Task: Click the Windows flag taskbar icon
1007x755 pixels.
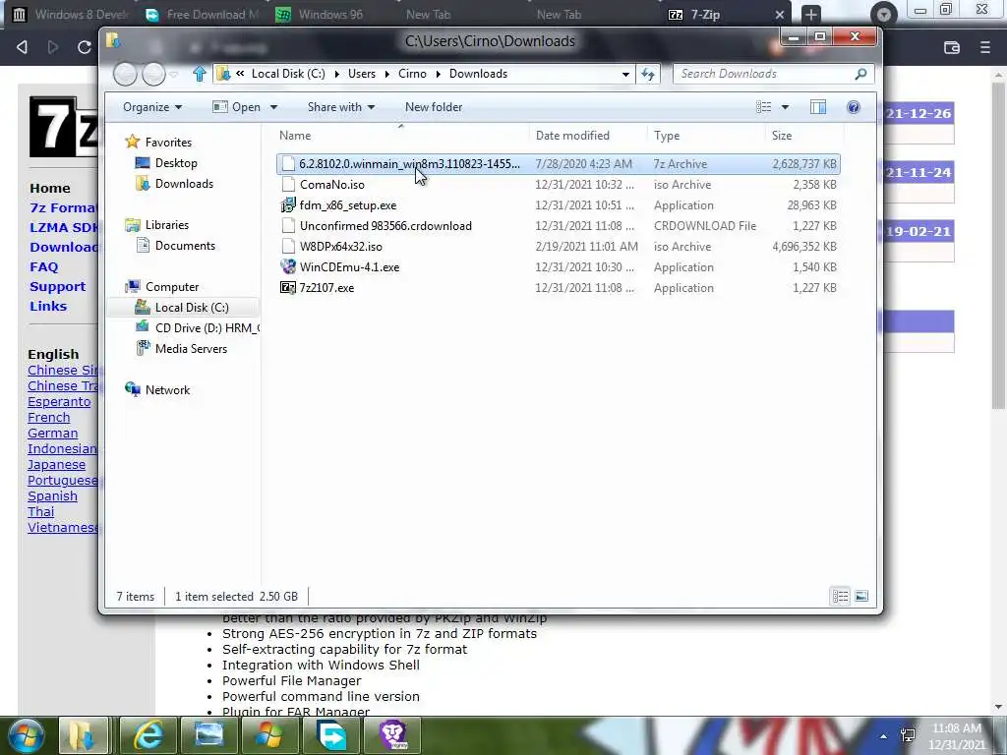Action: [269, 735]
